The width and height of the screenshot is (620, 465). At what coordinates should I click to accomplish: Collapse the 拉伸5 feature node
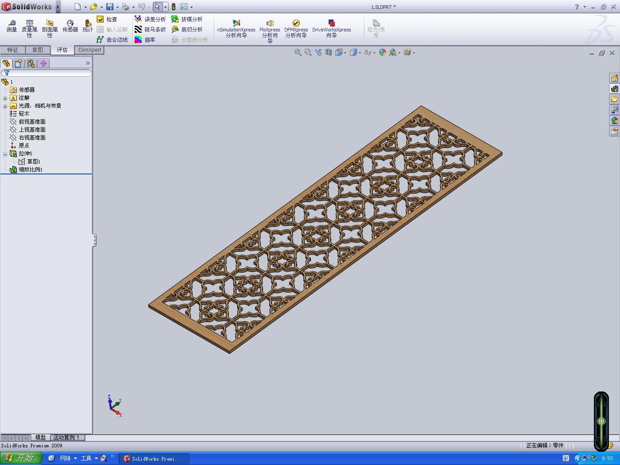coord(5,154)
